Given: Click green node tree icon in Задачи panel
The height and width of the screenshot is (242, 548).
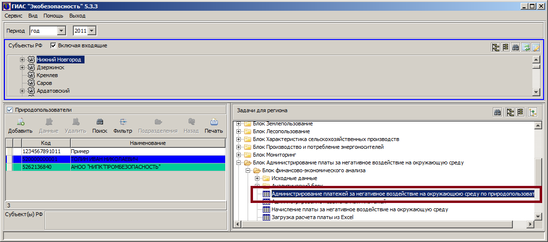Looking at the screenshot, I should (532, 113).
